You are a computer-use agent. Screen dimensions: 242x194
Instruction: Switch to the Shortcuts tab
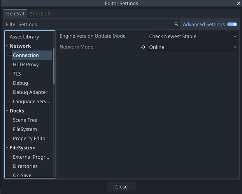tap(41, 14)
